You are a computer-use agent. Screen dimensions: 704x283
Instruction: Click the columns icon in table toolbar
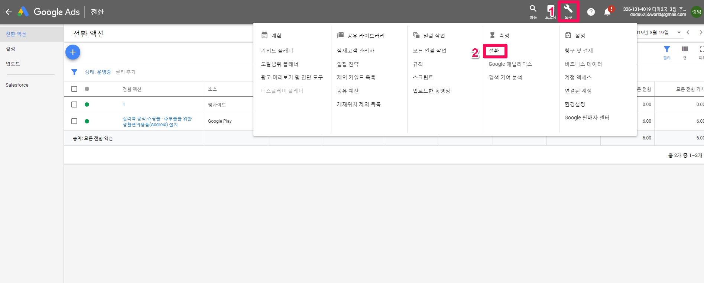[684, 50]
